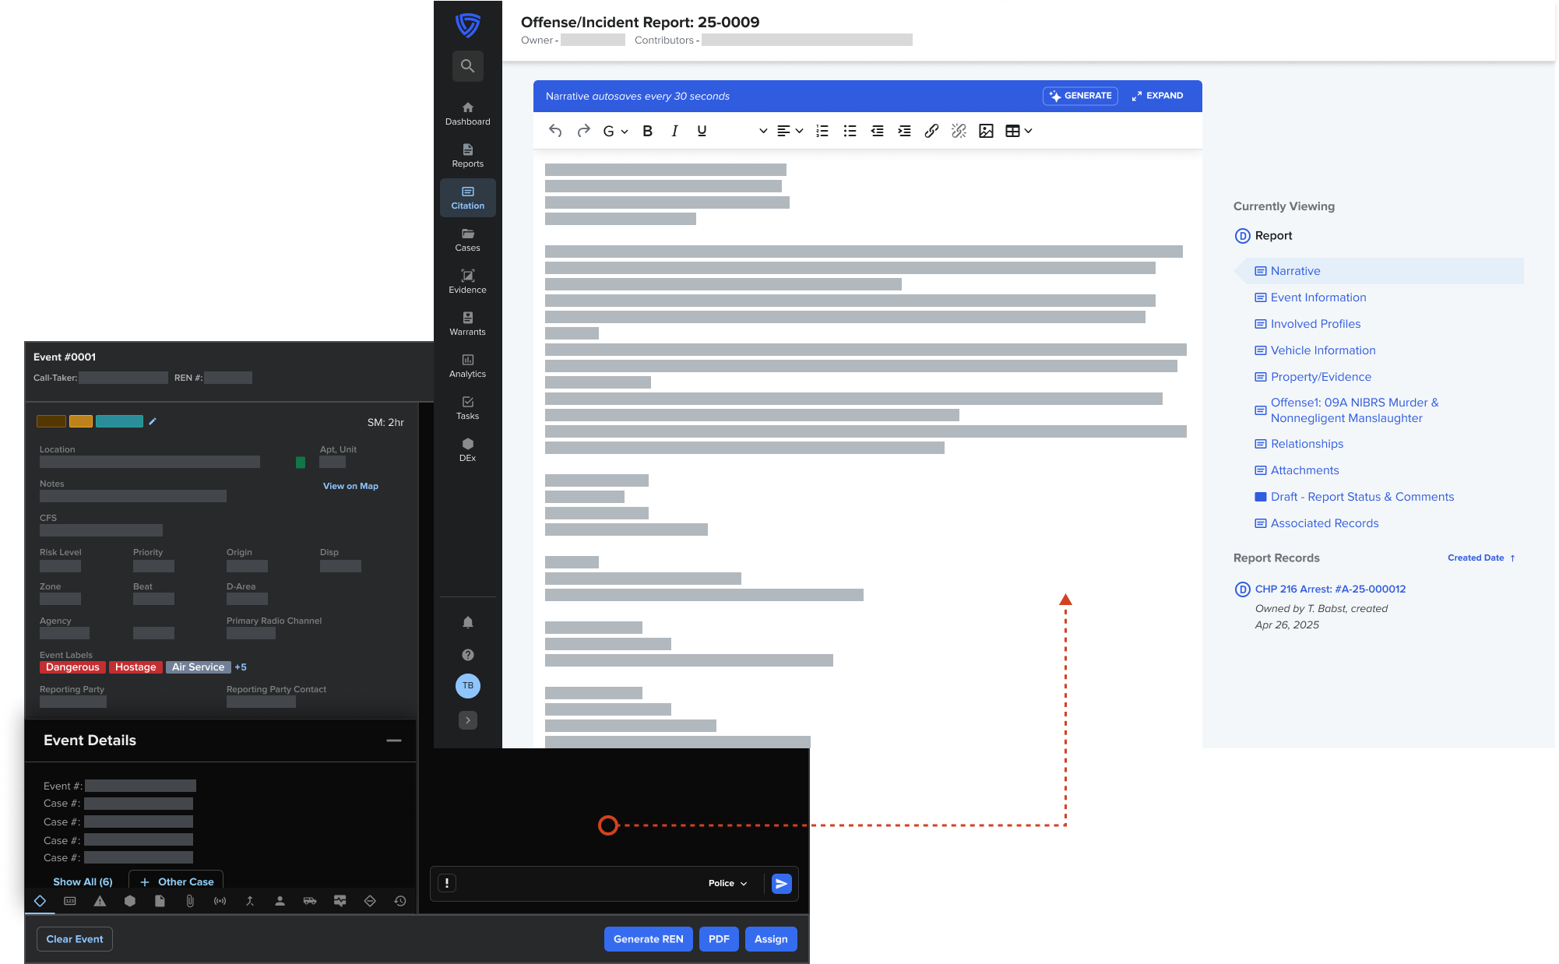The height and width of the screenshot is (964, 1559).
Task: Click the teal color status swatch
Action: [x=119, y=421]
